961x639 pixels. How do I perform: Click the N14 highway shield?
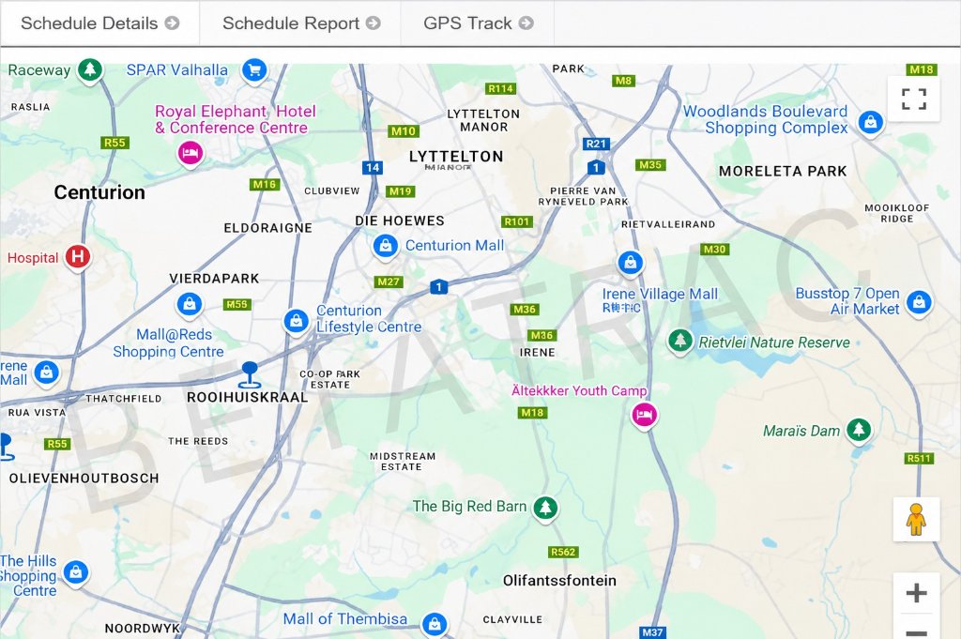[372, 167]
